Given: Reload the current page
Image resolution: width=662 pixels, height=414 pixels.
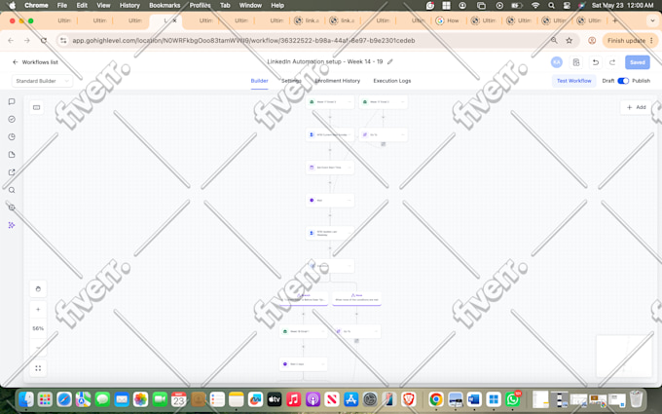Looking at the screenshot, I should [x=44, y=41].
